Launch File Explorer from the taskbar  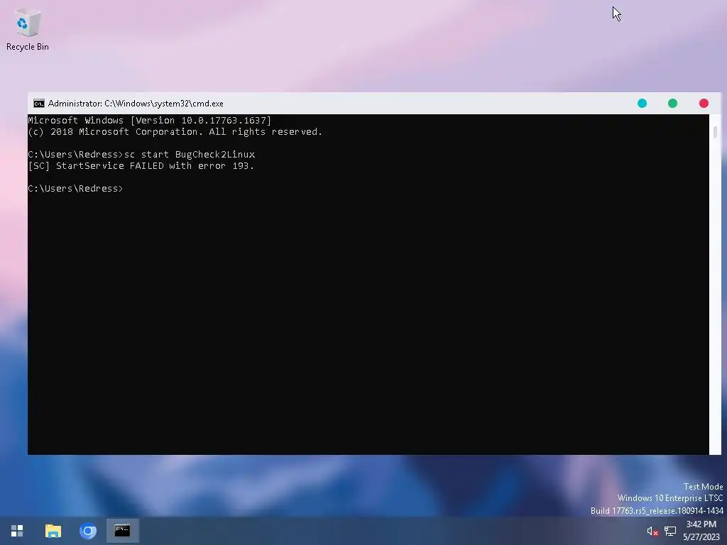(53, 531)
